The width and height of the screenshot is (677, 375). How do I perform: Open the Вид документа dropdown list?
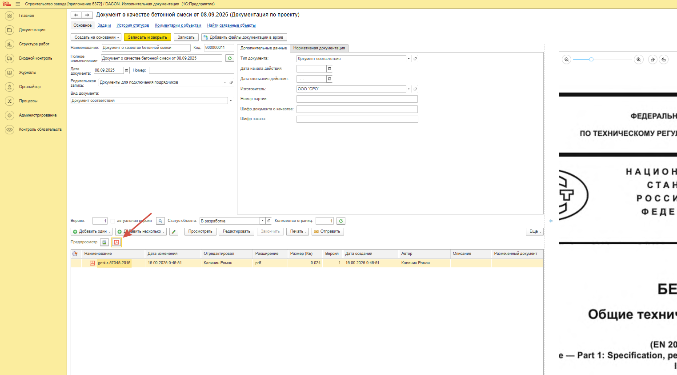coord(231,101)
